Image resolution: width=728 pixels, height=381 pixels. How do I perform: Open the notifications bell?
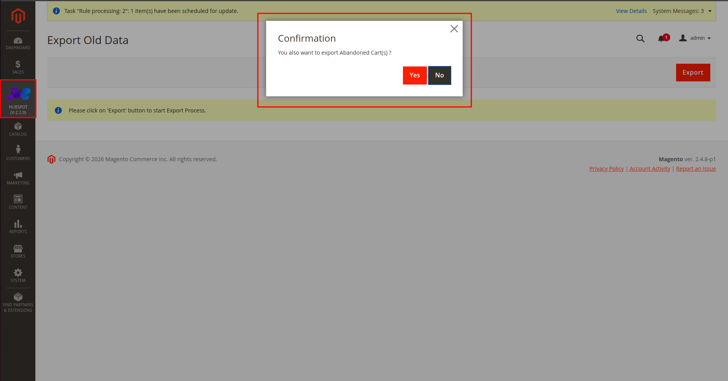(x=662, y=39)
